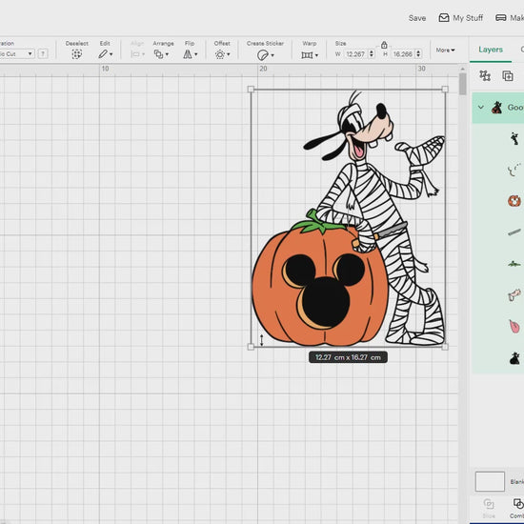Click the operation help question mark button
Image resolution: width=524 pixels, height=524 pixels.
43,53
